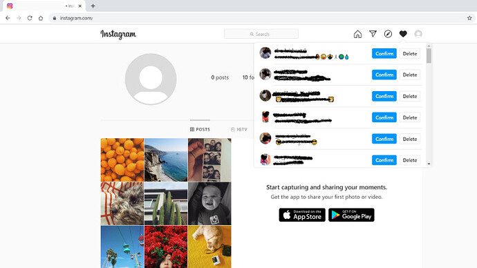The width and height of the screenshot is (477, 268).
Task: Confirm the first follow request
Action: point(384,53)
